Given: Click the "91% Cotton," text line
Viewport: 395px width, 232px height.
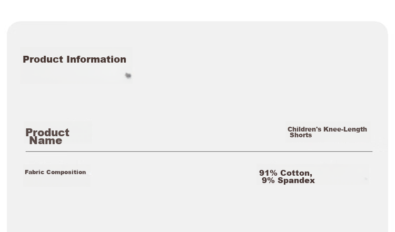Looking at the screenshot, I should click(x=285, y=173).
